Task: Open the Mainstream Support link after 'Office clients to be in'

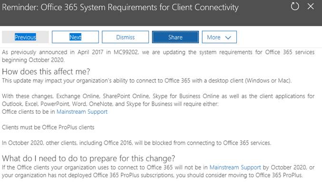Action: (x=82, y=112)
